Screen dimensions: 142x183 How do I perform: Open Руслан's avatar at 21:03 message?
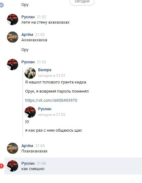[x=13, y=65]
